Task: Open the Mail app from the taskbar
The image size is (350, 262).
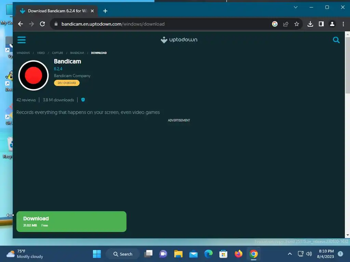Action: [x=193, y=254]
